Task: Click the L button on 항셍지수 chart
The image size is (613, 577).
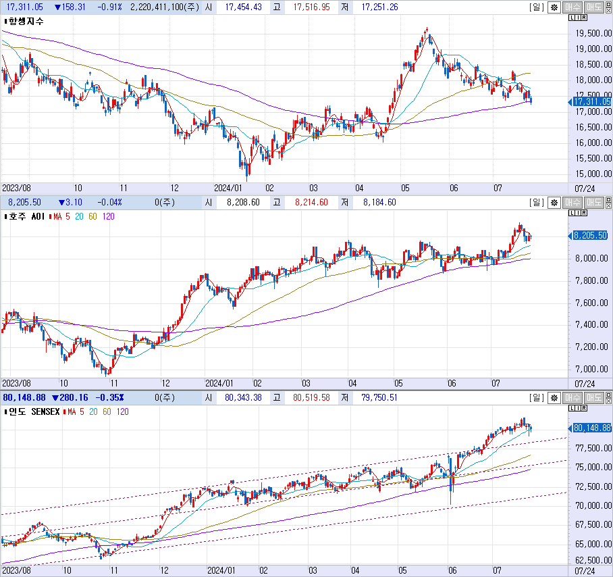Action: (x=571, y=18)
